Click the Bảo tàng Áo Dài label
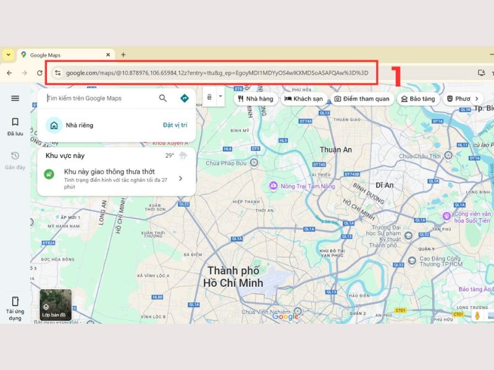The height and width of the screenshot is (370, 494). coord(475,289)
